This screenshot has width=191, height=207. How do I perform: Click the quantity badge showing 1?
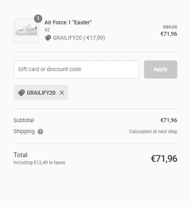click(38, 18)
